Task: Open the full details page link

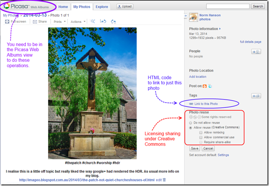Action: 251,42
